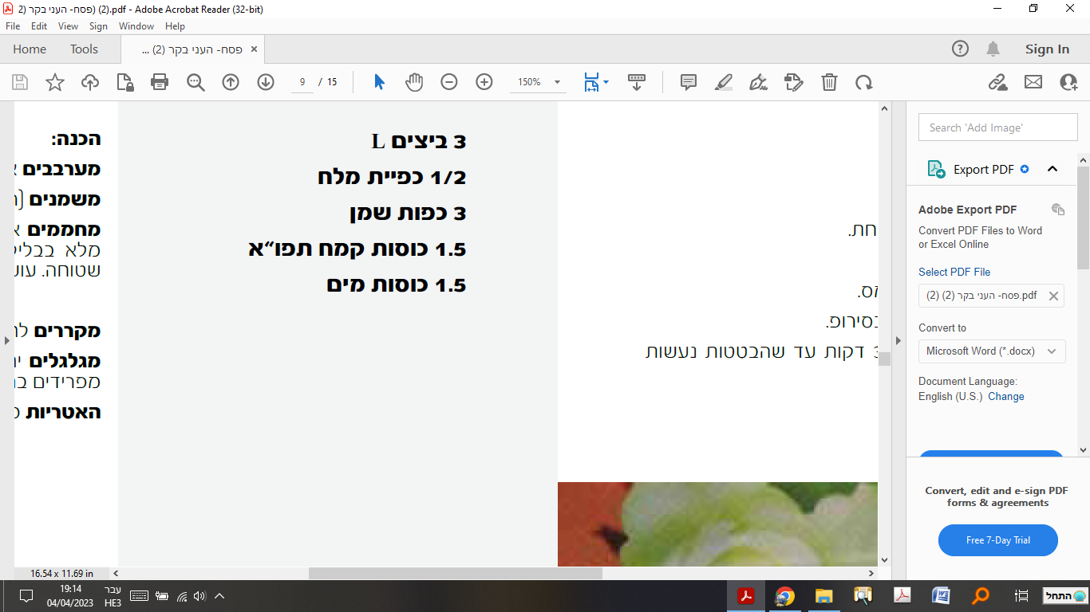The height and width of the screenshot is (612, 1090).
Task: Expand the left navigation pane arrow
Action: (x=7, y=340)
